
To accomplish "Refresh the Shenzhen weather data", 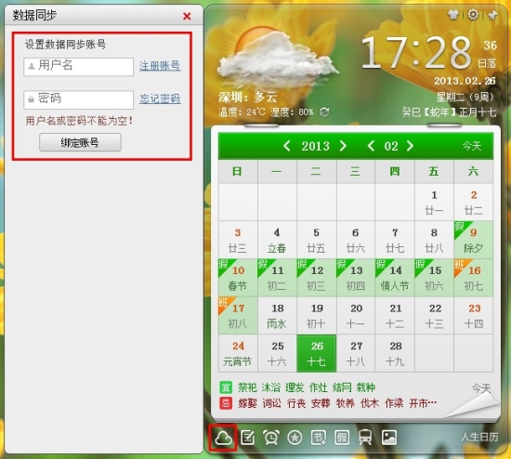I will click(x=324, y=112).
